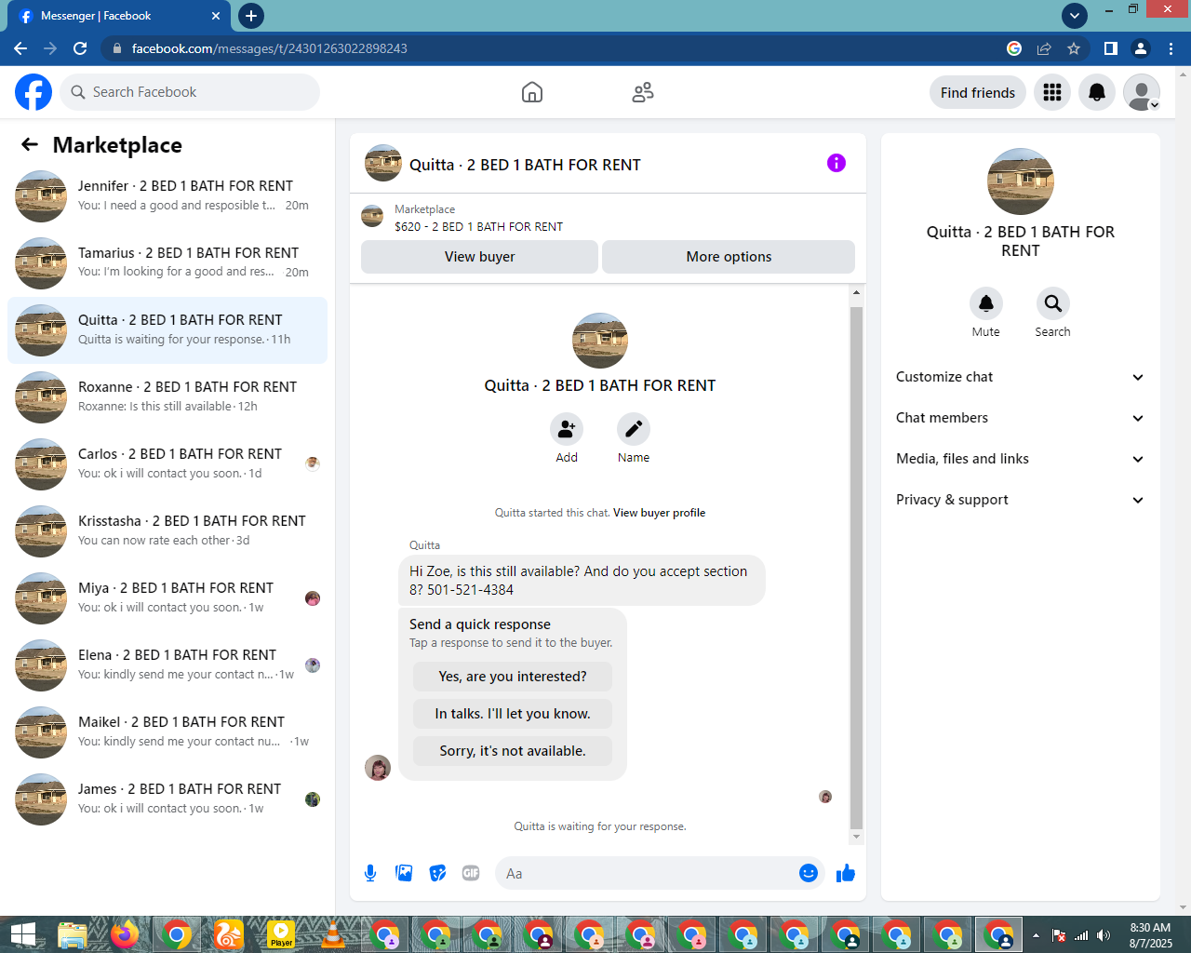The height and width of the screenshot is (953, 1191).
Task: Open the Facebook logo home link
Action: [33, 92]
